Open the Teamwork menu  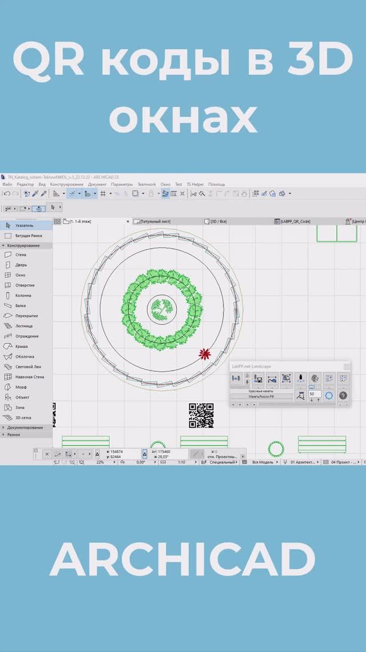click(146, 184)
